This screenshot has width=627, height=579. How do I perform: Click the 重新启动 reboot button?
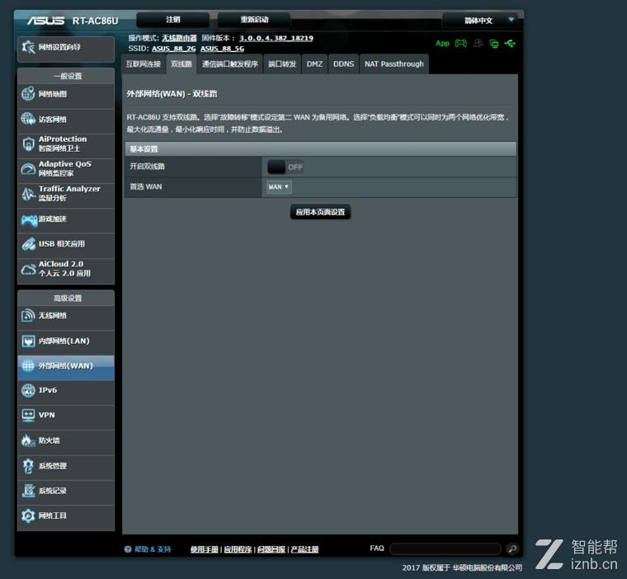coord(254,20)
